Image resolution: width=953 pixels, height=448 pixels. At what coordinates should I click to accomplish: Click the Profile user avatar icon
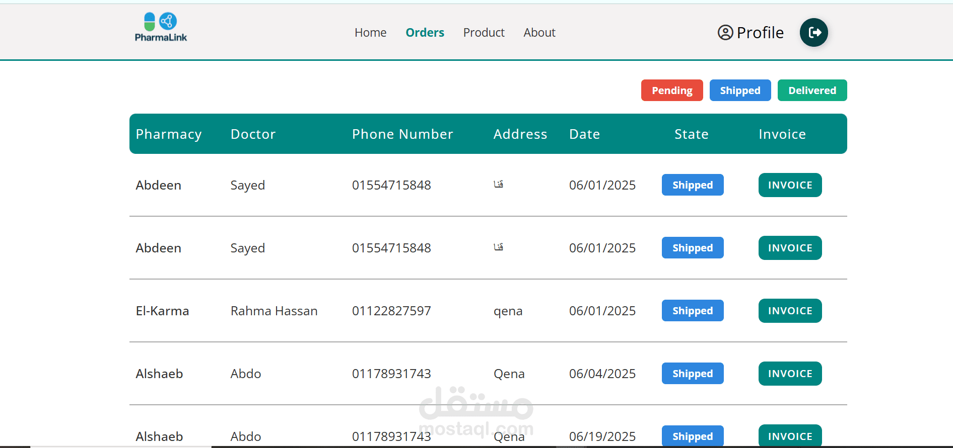pos(725,33)
